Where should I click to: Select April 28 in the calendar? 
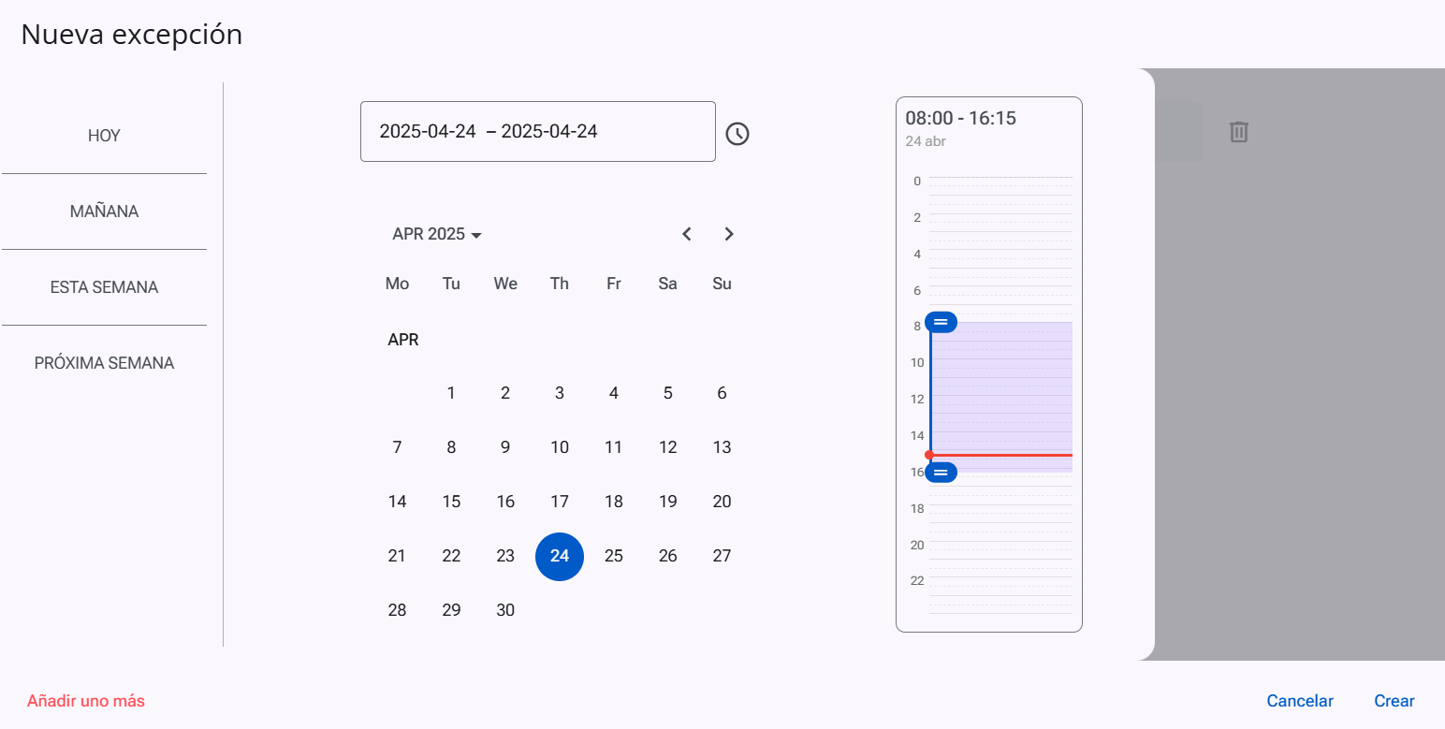tap(397, 610)
